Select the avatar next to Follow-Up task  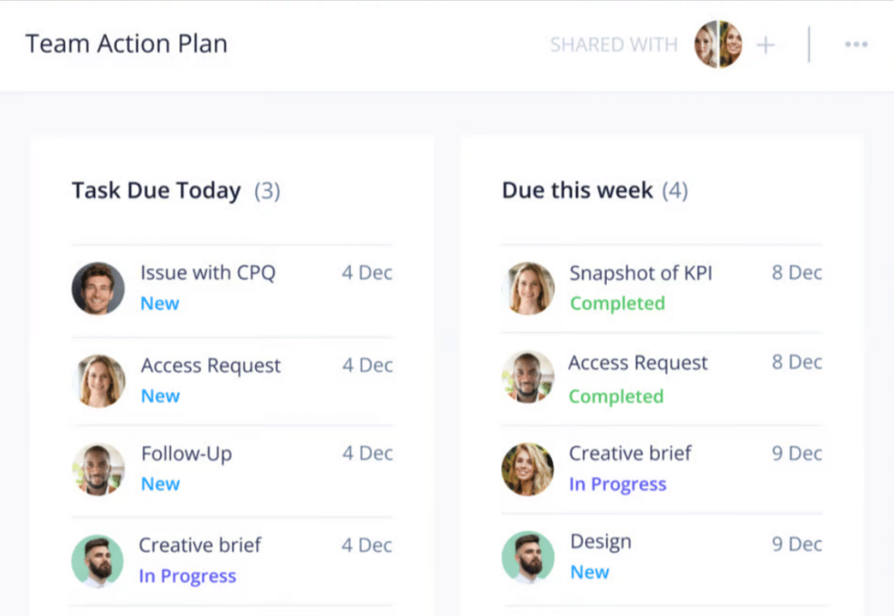click(x=98, y=469)
